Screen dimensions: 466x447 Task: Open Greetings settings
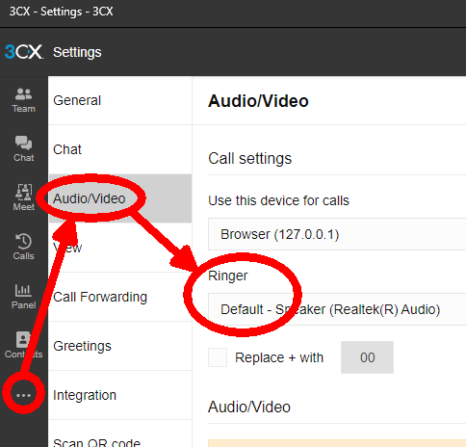[120, 346]
